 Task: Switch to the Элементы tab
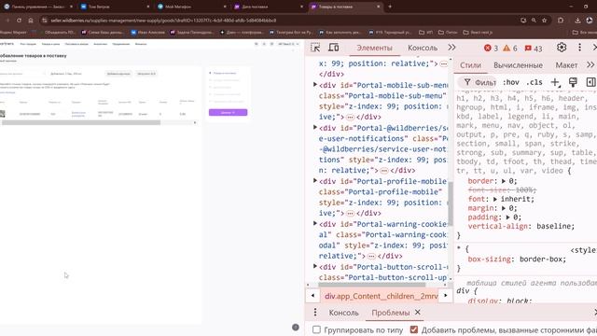click(x=374, y=48)
